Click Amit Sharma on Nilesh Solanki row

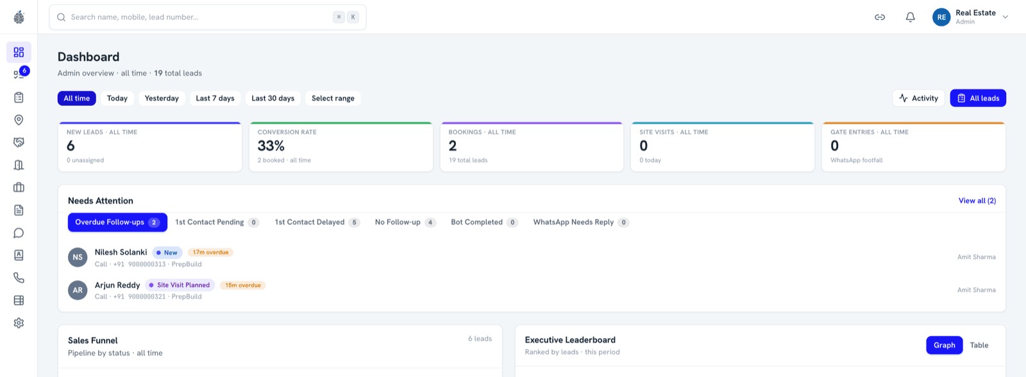click(977, 257)
